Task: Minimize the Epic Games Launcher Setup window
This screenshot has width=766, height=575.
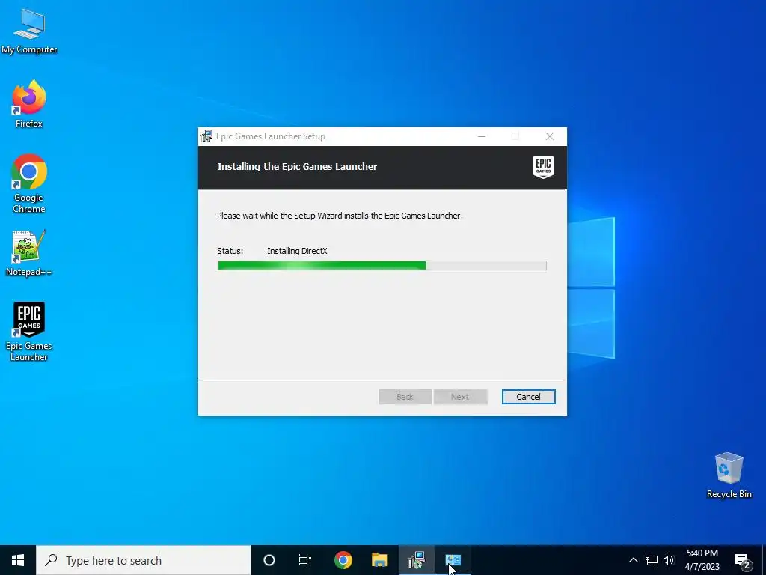Action: pos(482,136)
